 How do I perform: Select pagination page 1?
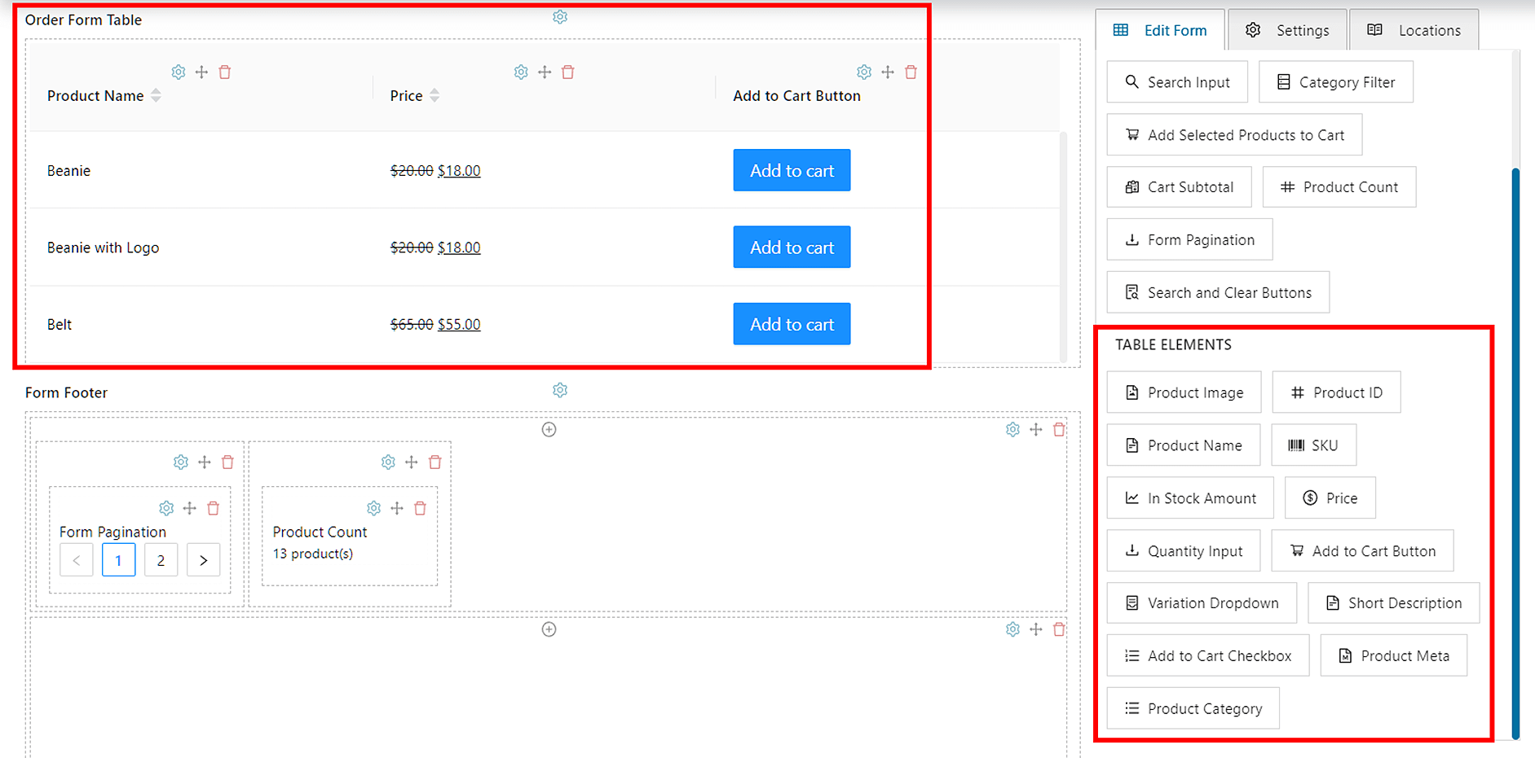pos(118,560)
